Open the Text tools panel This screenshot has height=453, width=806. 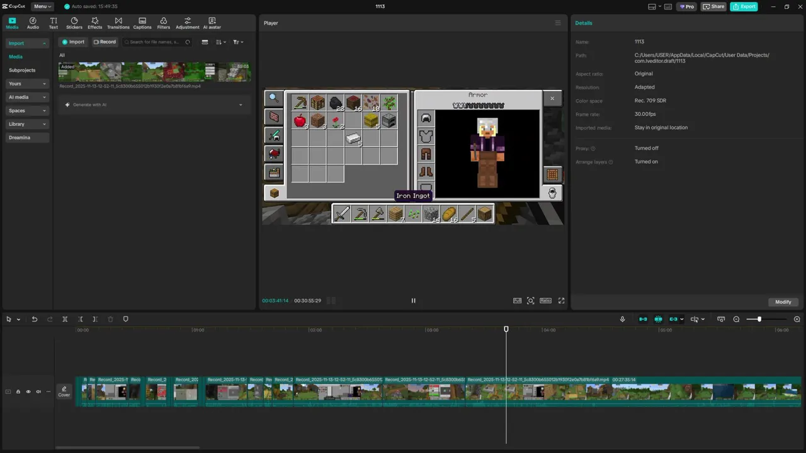[54, 23]
